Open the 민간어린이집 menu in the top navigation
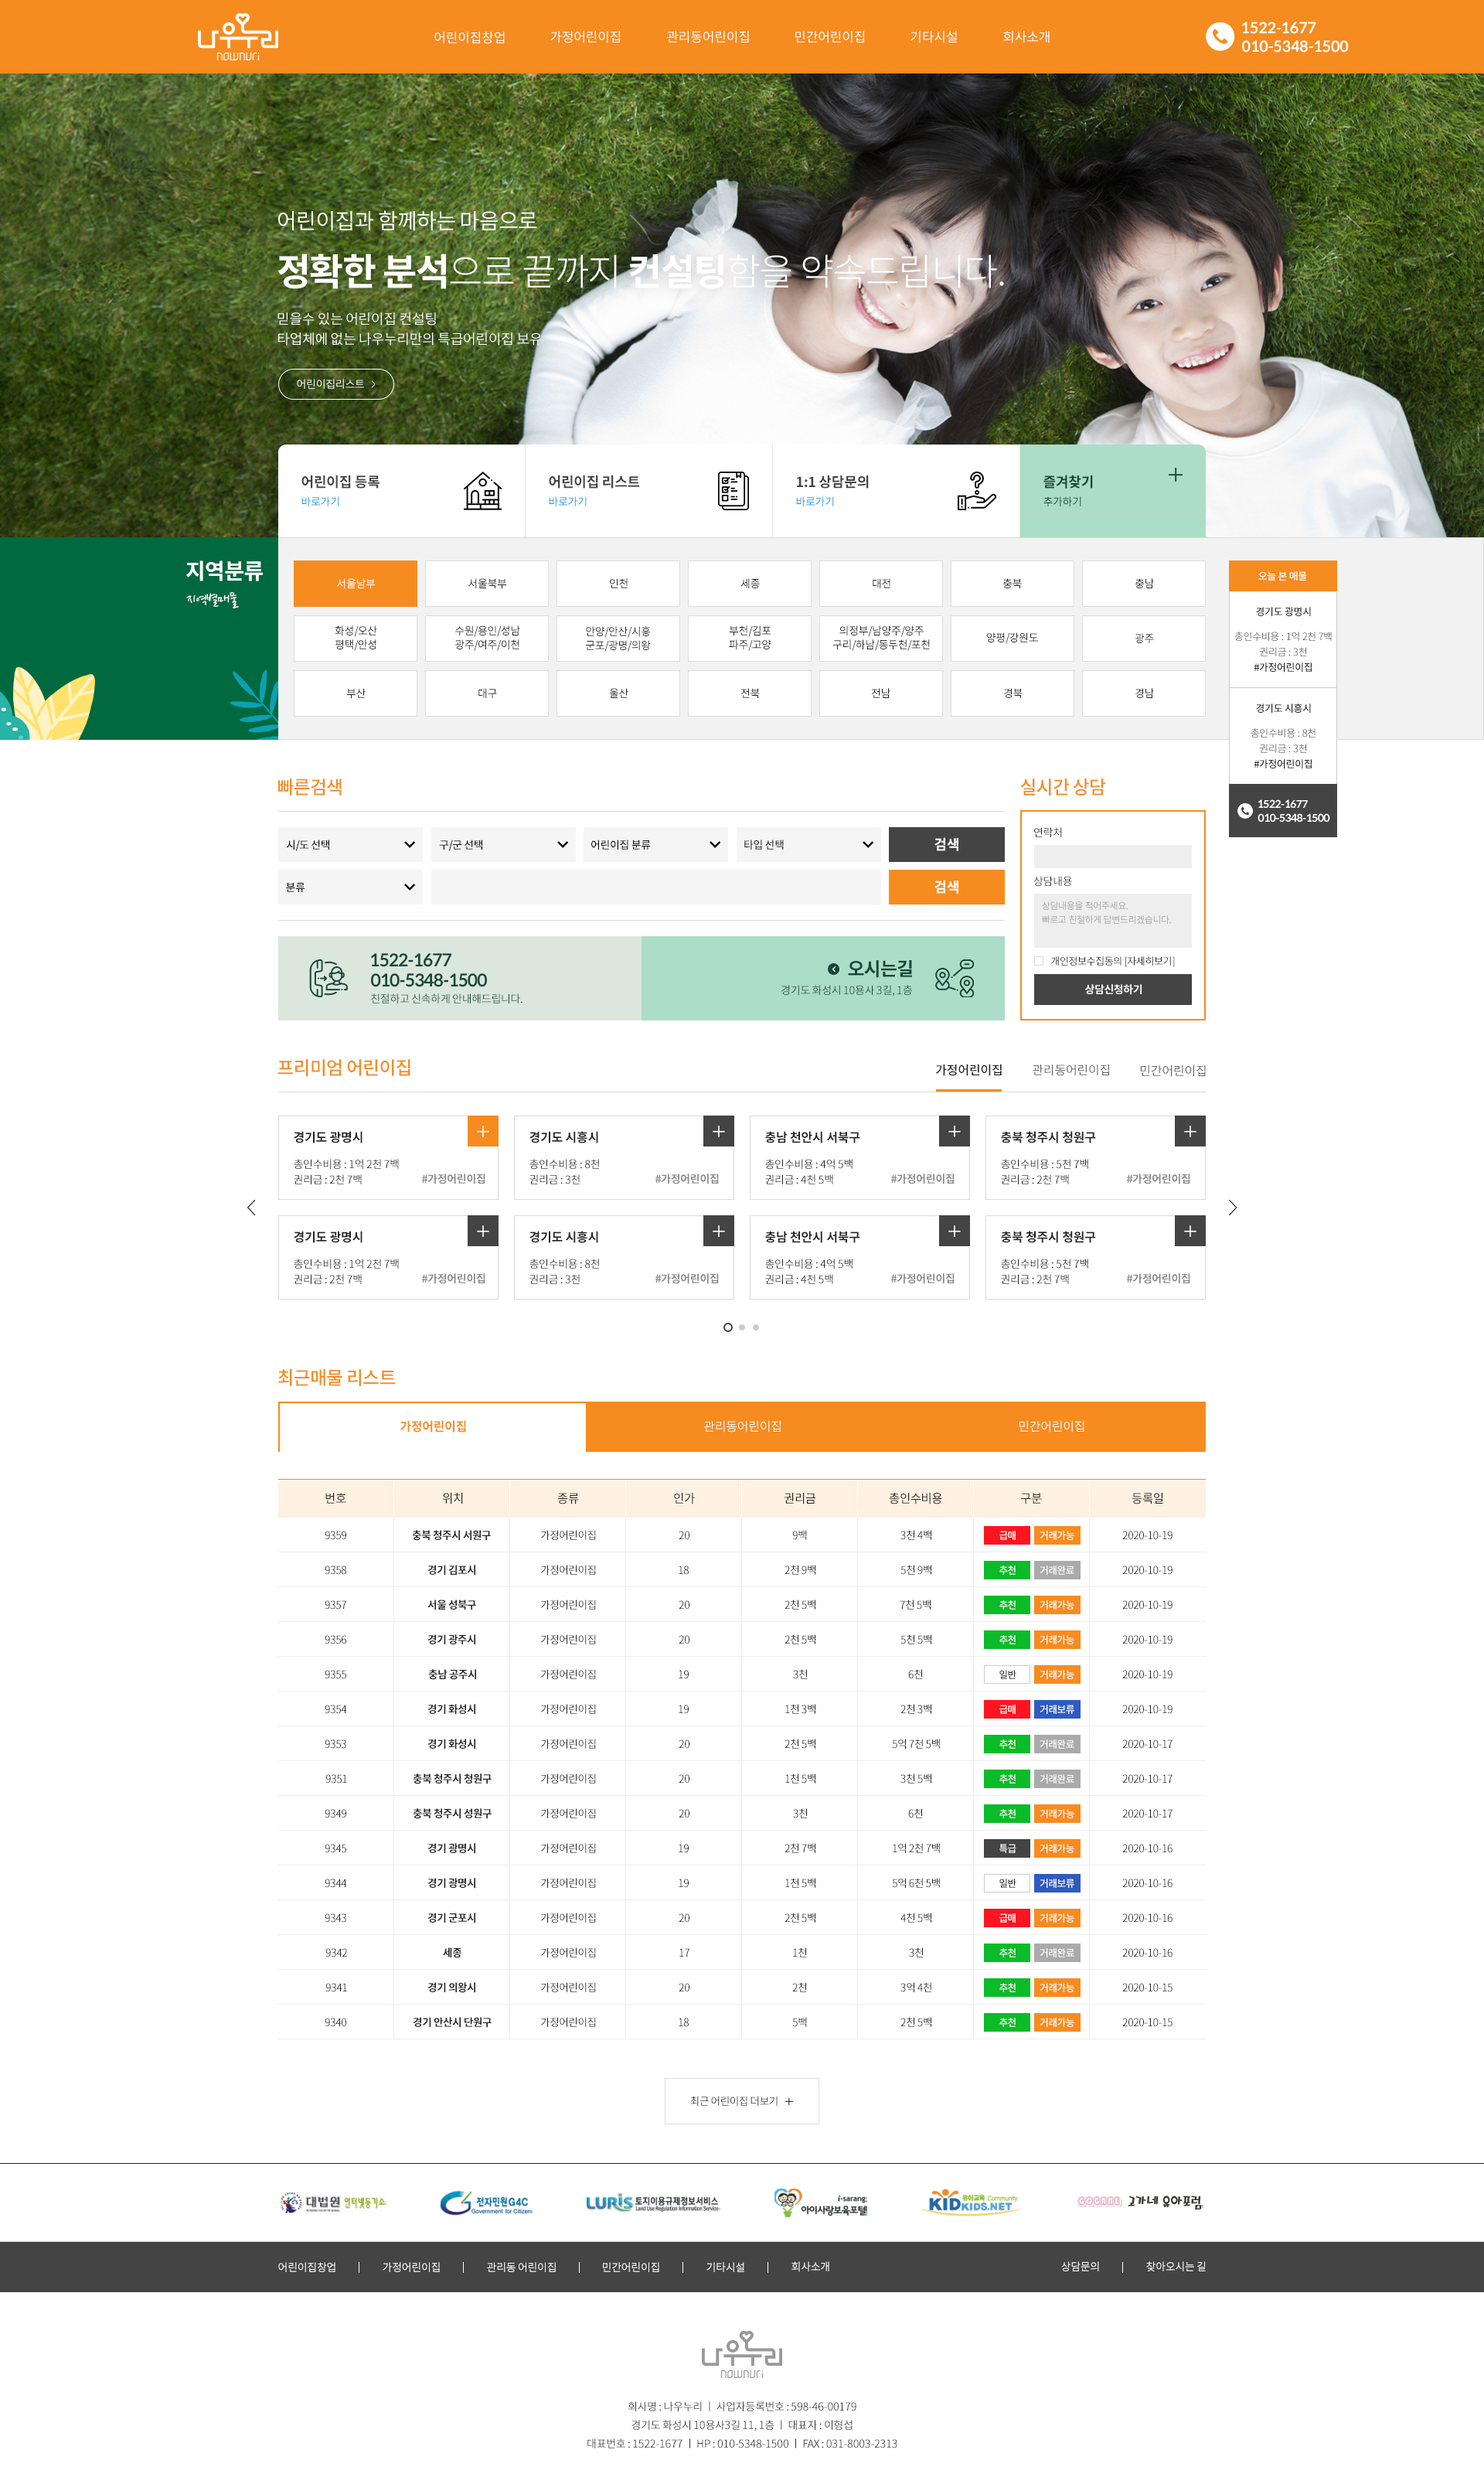The image size is (1484, 2487). [x=829, y=37]
